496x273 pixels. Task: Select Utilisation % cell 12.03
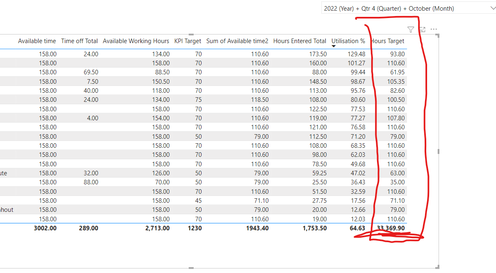(x=358, y=219)
